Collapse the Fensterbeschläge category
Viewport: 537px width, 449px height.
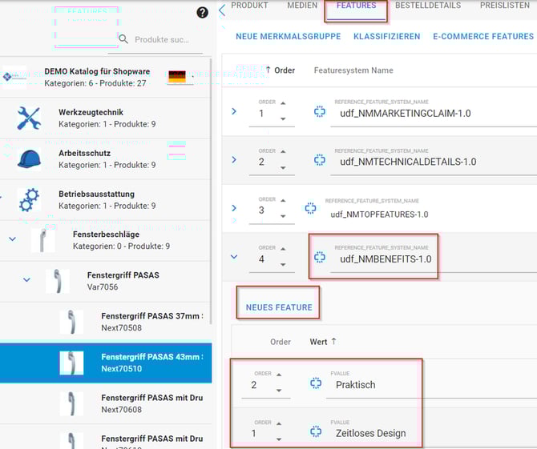[x=12, y=239]
